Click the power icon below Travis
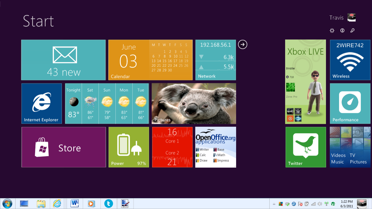The width and height of the screenshot is (372, 209). coord(342,30)
